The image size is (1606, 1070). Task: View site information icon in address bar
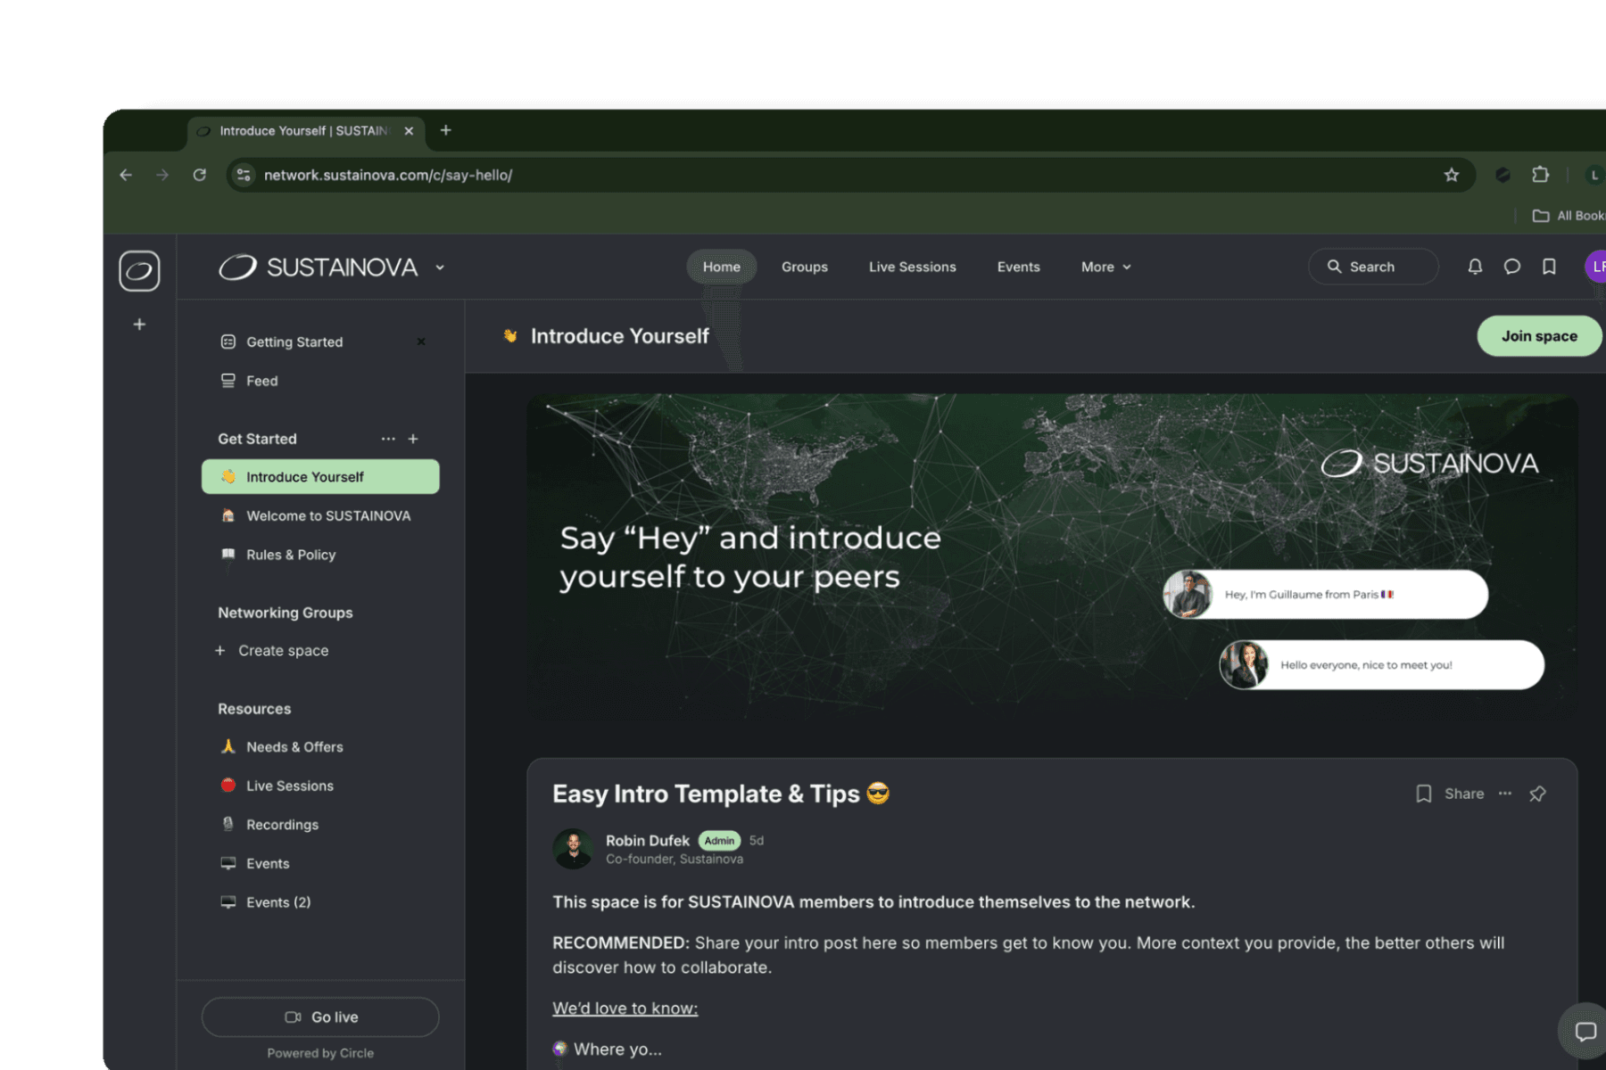pos(244,175)
